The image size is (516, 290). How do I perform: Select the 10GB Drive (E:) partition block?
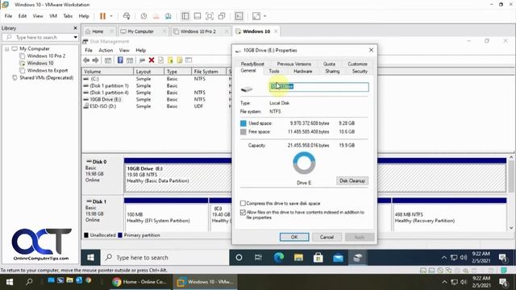177,177
